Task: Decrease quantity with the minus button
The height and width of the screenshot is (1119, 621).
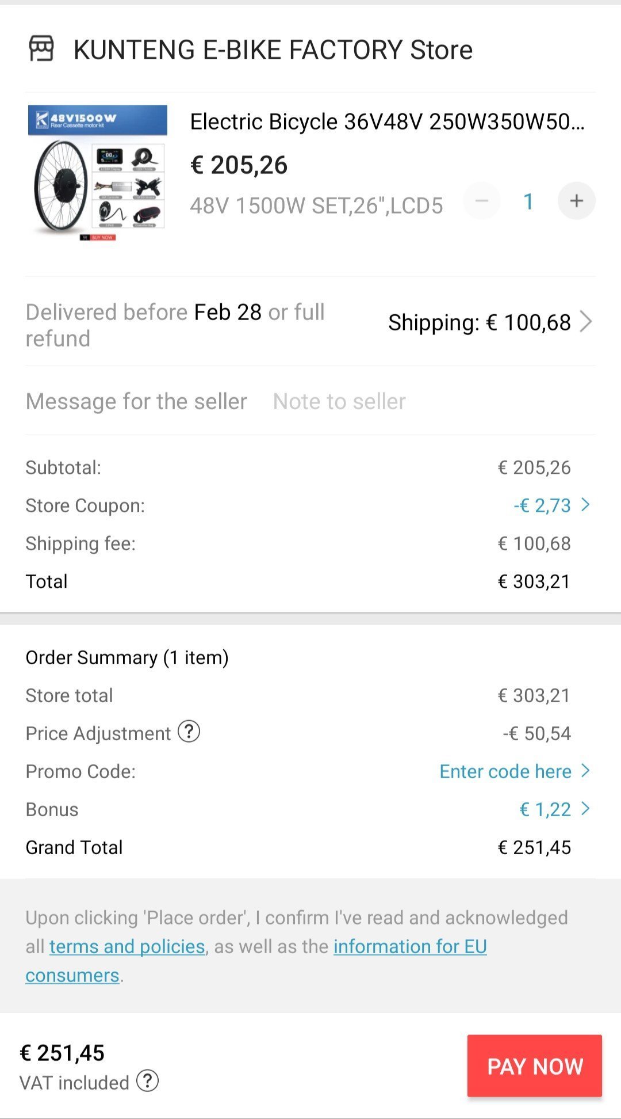Action: coord(482,201)
